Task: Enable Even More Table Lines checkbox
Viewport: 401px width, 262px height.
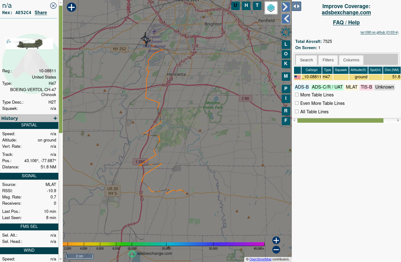Action: tap(297, 103)
